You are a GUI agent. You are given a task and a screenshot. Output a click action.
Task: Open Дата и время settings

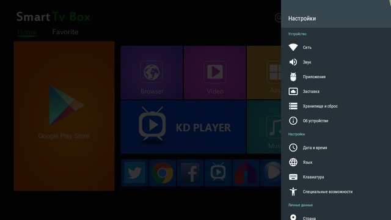(x=336, y=148)
